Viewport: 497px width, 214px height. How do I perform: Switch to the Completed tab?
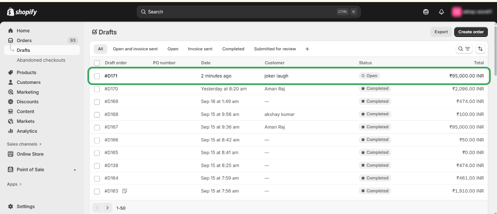233,49
